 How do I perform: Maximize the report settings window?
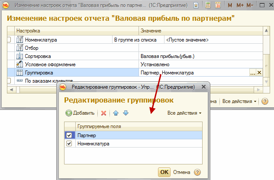coord(262,6)
